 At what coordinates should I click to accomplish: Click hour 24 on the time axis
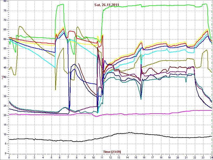pyautogui.click(x=211, y=157)
